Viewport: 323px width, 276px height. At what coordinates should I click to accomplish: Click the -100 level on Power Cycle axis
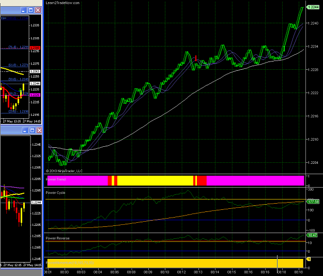[311, 231]
